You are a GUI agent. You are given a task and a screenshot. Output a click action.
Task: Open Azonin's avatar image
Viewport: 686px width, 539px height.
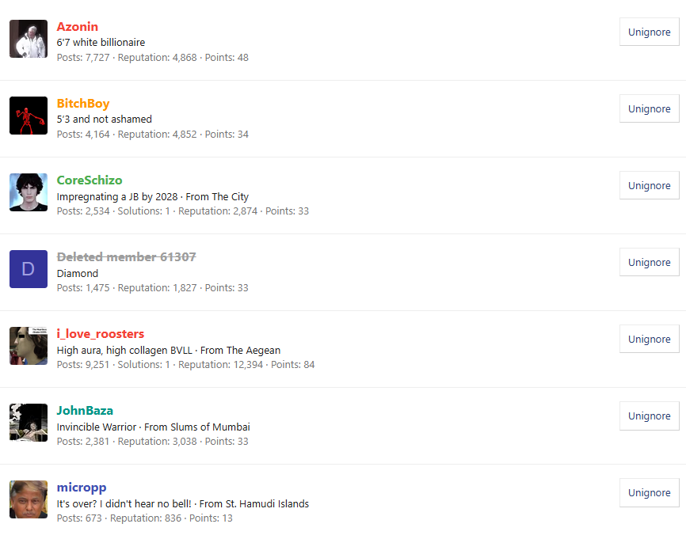tap(29, 39)
